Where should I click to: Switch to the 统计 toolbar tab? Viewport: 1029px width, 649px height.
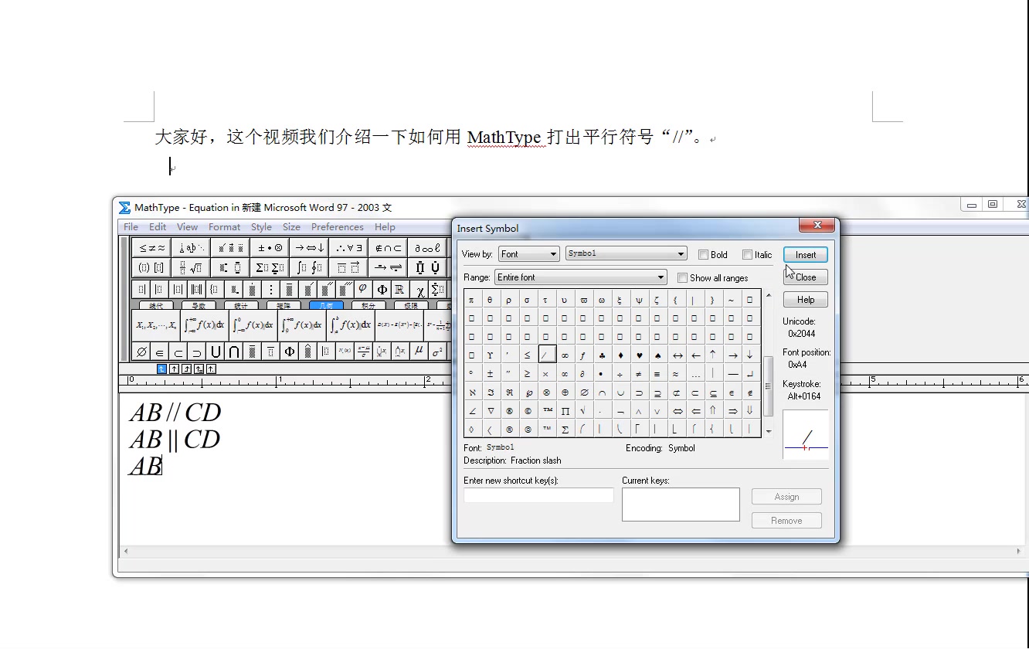[x=241, y=306]
